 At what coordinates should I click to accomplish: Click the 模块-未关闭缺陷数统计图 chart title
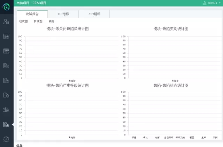point(68,29)
